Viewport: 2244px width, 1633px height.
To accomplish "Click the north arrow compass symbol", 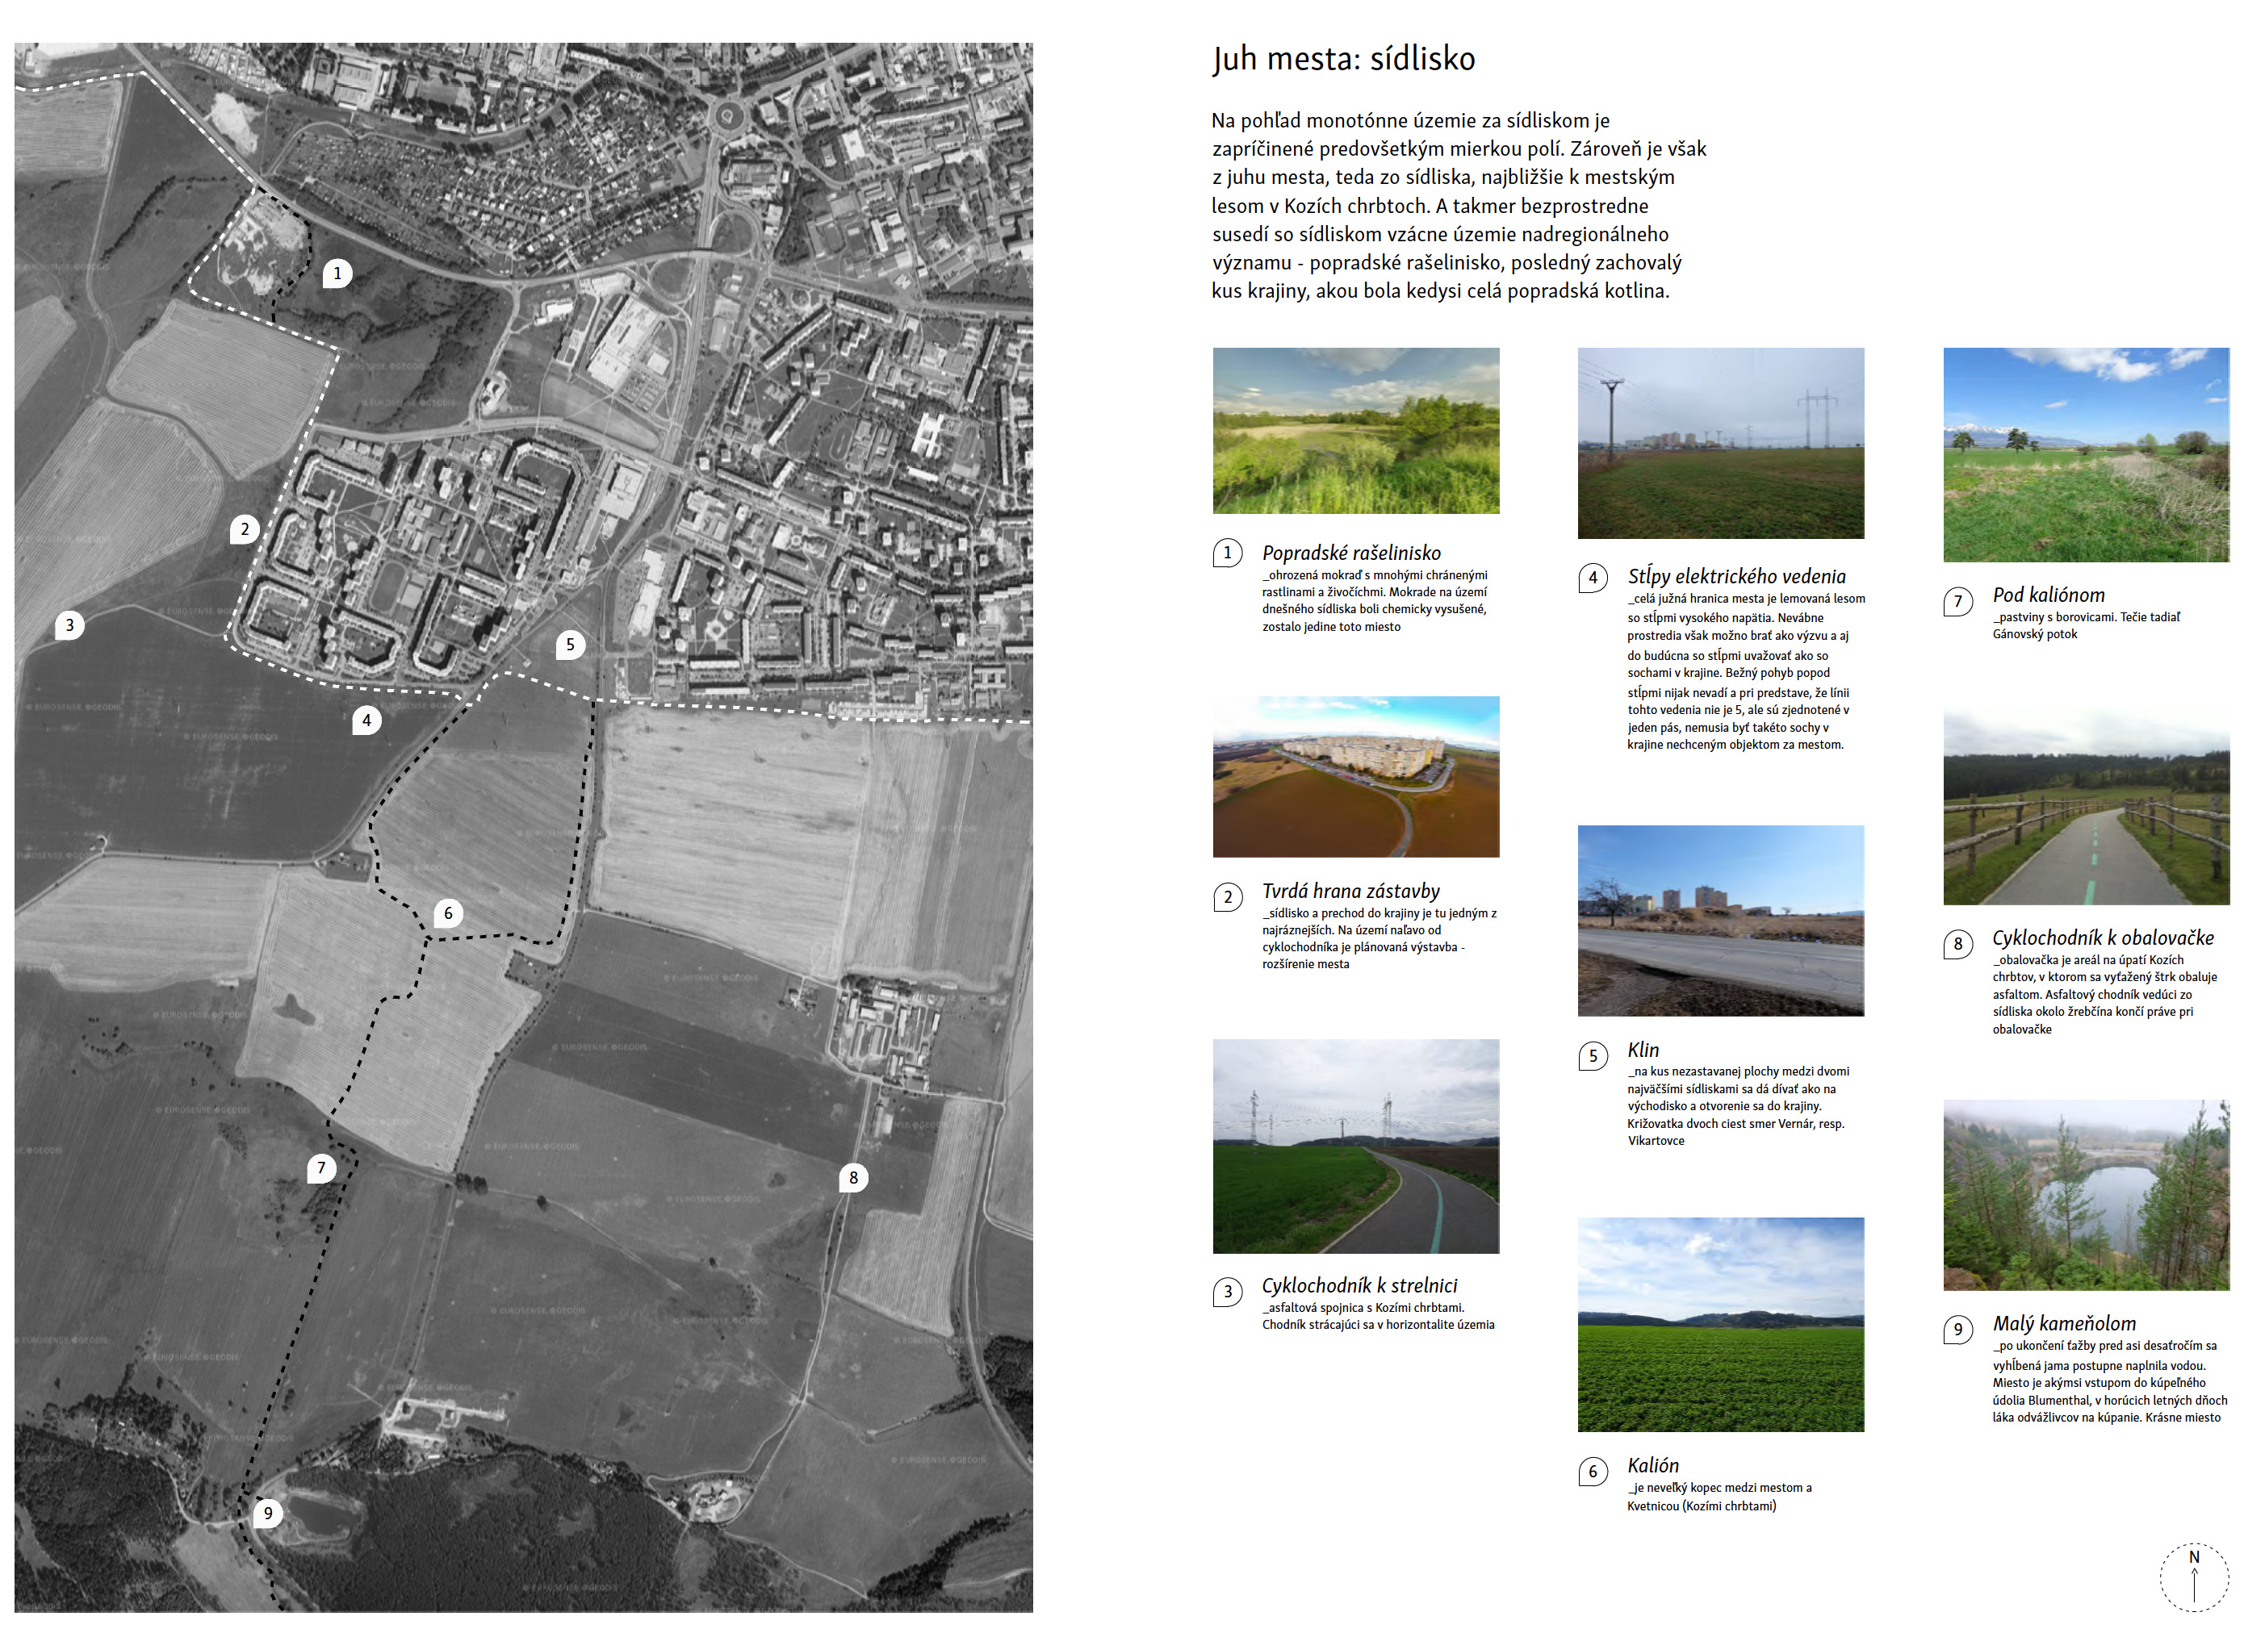I will click(x=2193, y=1577).
